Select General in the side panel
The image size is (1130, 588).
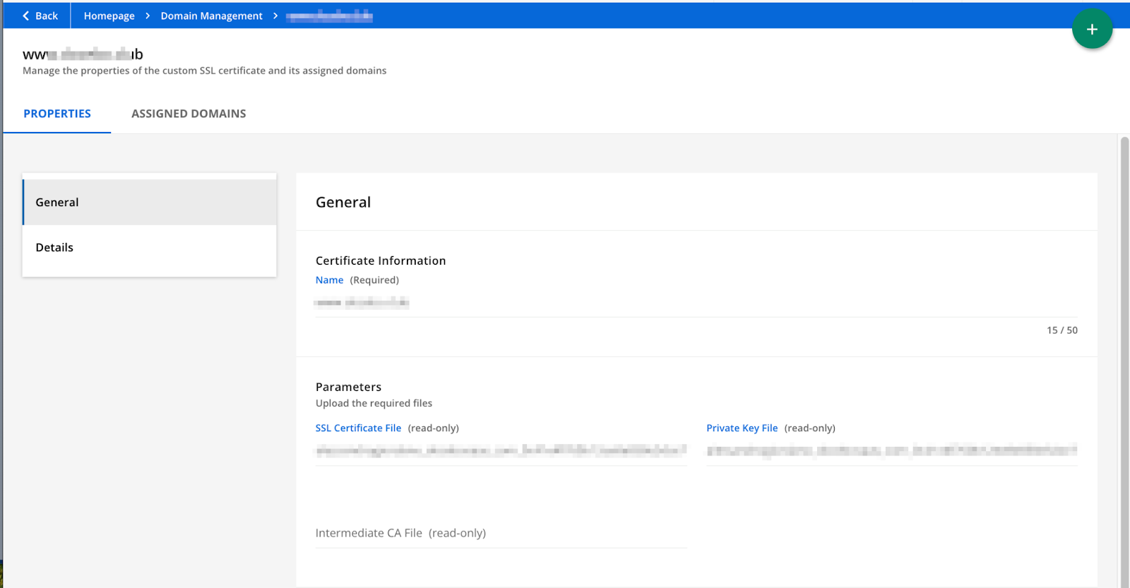149,203
